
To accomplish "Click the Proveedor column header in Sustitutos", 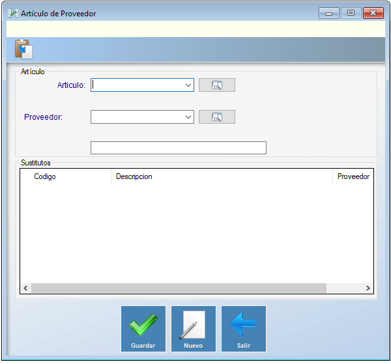I will (353, 176).
